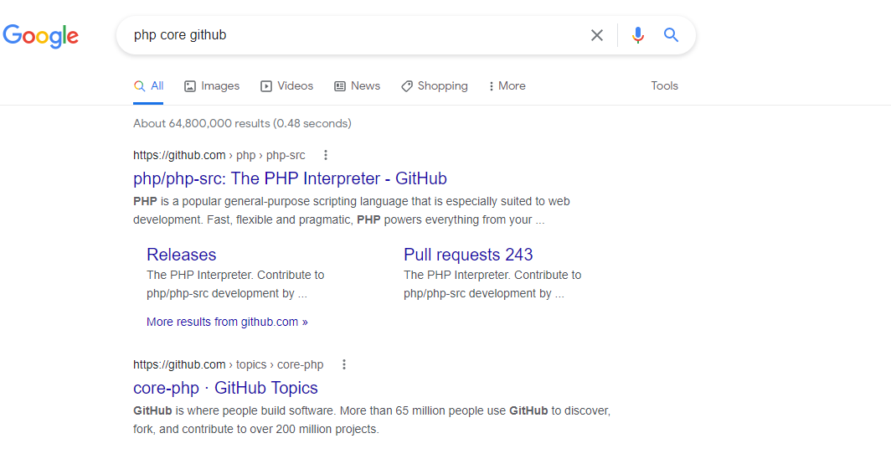
Task: Open three-dot menu beside php-src result
Action: [x=326, y=155]
